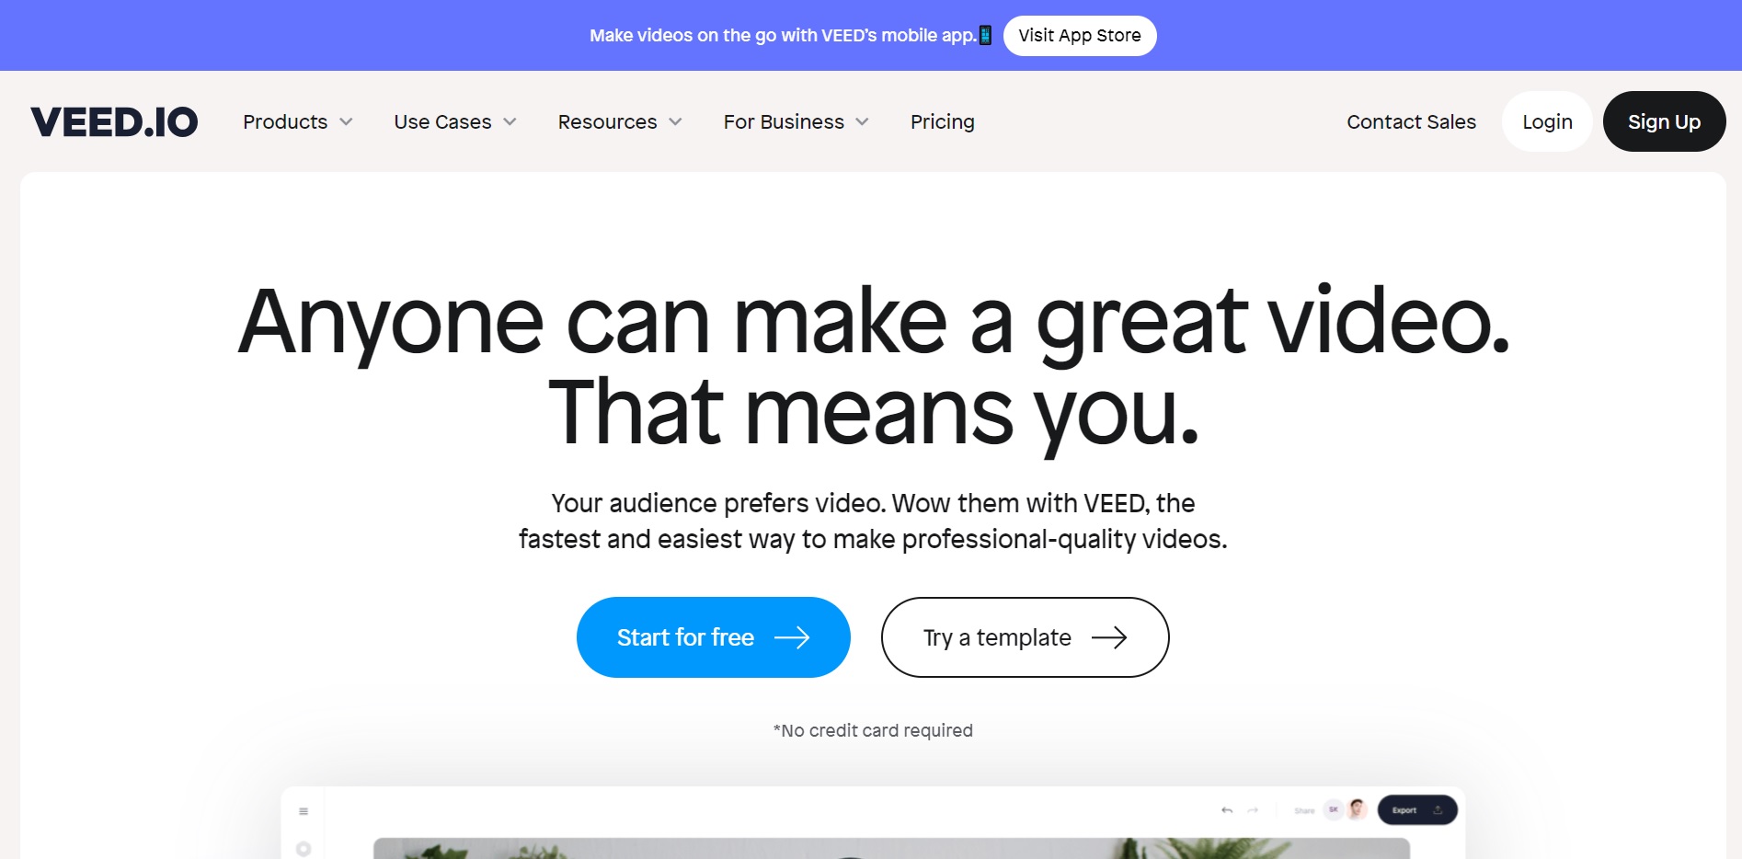Expand the Use Cases menu
The height and width of the screenshot is (859, 1742).
click(455, 121)
